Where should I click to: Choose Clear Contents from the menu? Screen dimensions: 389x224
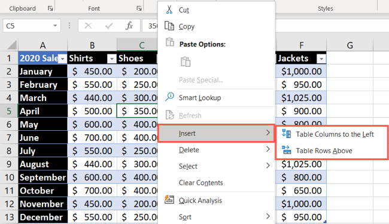[216, 182]
